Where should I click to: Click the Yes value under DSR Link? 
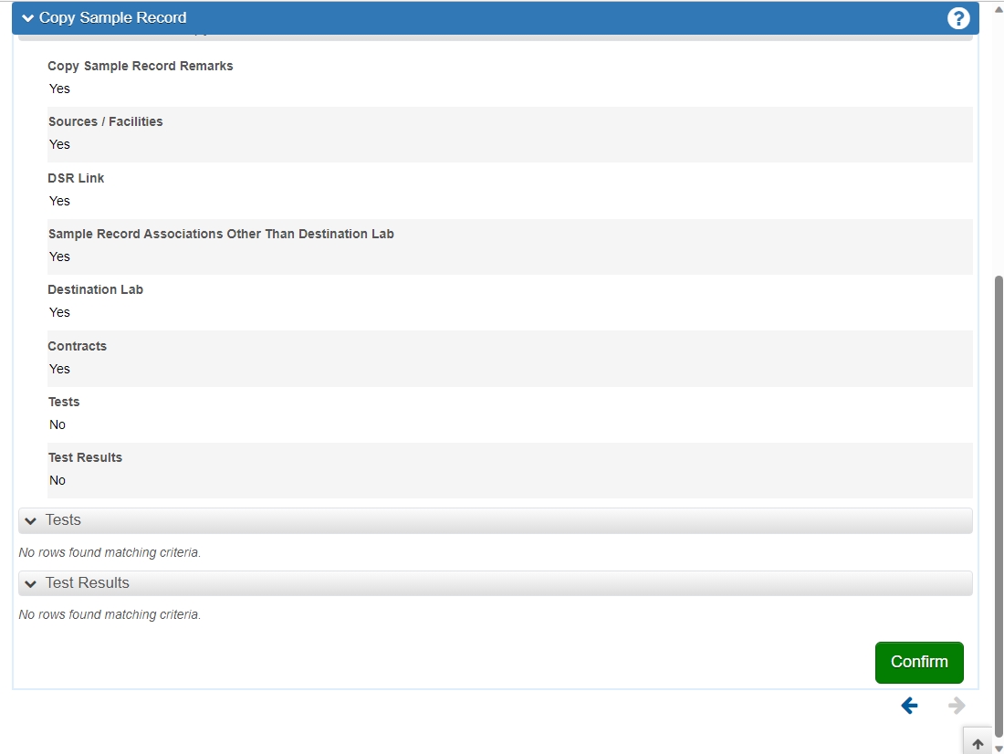click(x=59, y=201)
